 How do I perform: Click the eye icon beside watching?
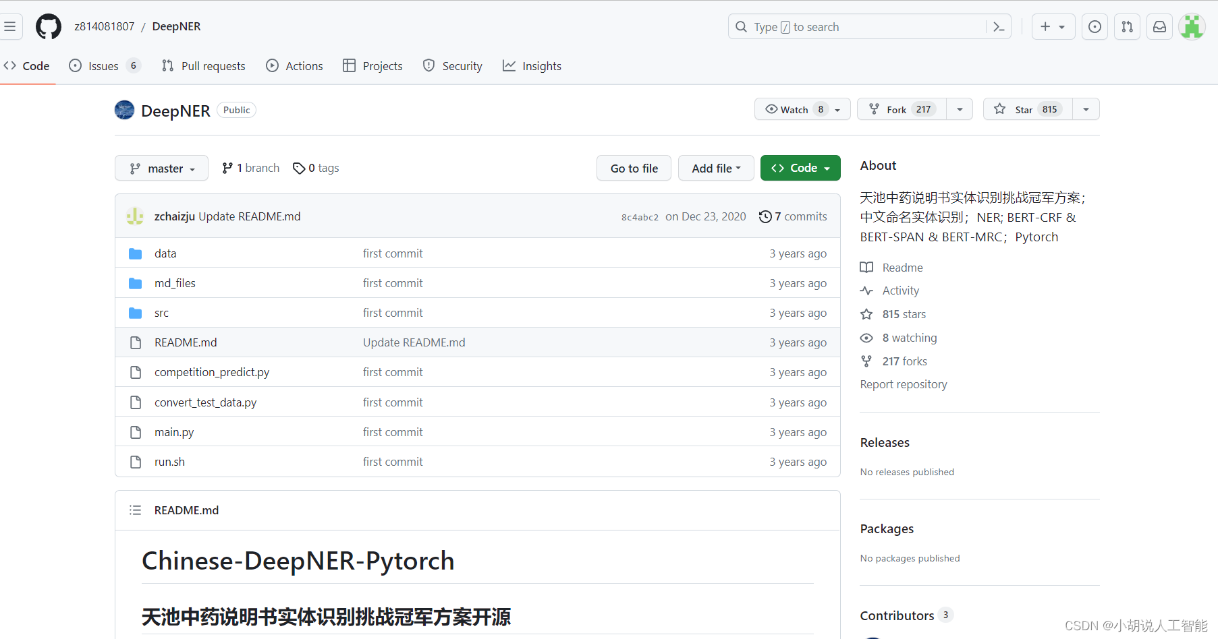866,338
